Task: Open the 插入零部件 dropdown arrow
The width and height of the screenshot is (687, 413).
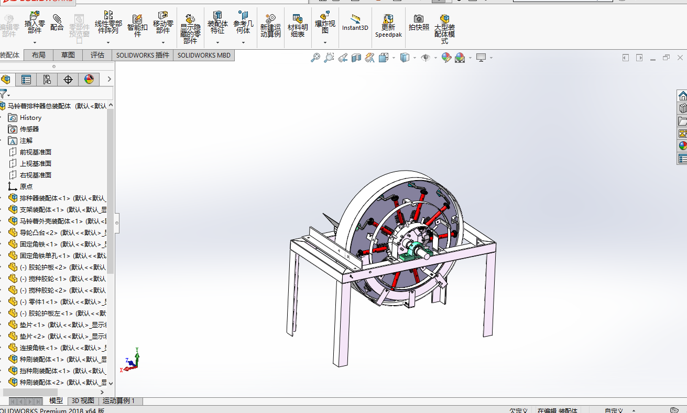Action: click(x=35, y=43)
